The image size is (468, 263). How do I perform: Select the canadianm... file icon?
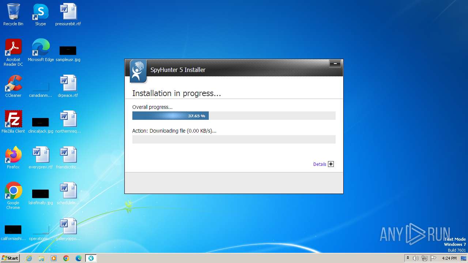[41, 86]
